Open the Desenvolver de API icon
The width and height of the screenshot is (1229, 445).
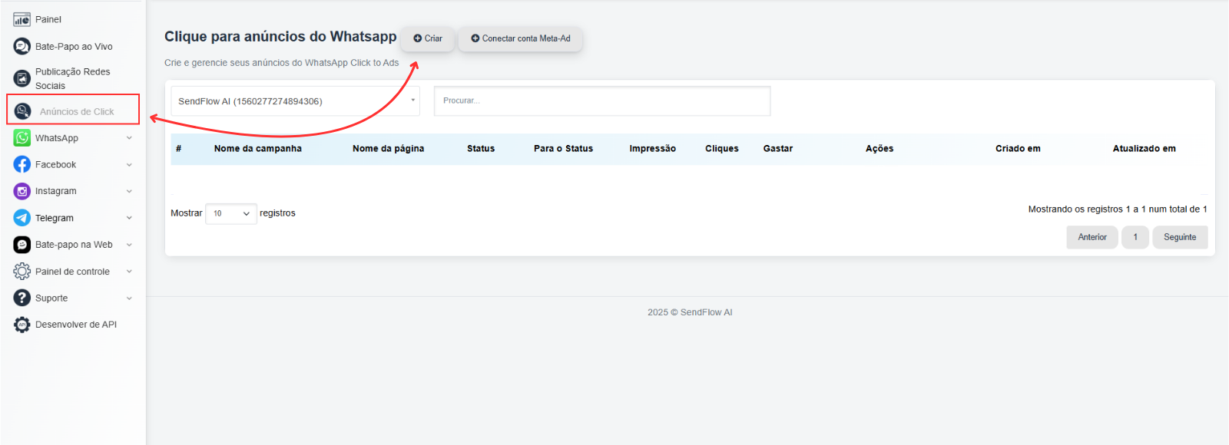(22, 325)
